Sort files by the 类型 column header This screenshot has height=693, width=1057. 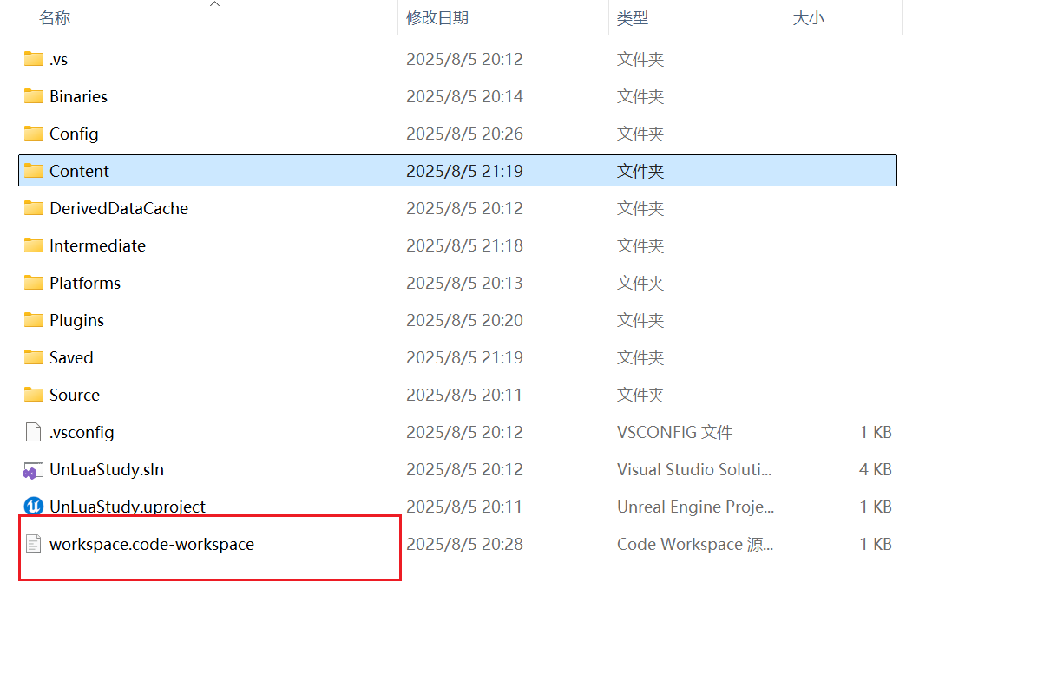tap(632, 17)
